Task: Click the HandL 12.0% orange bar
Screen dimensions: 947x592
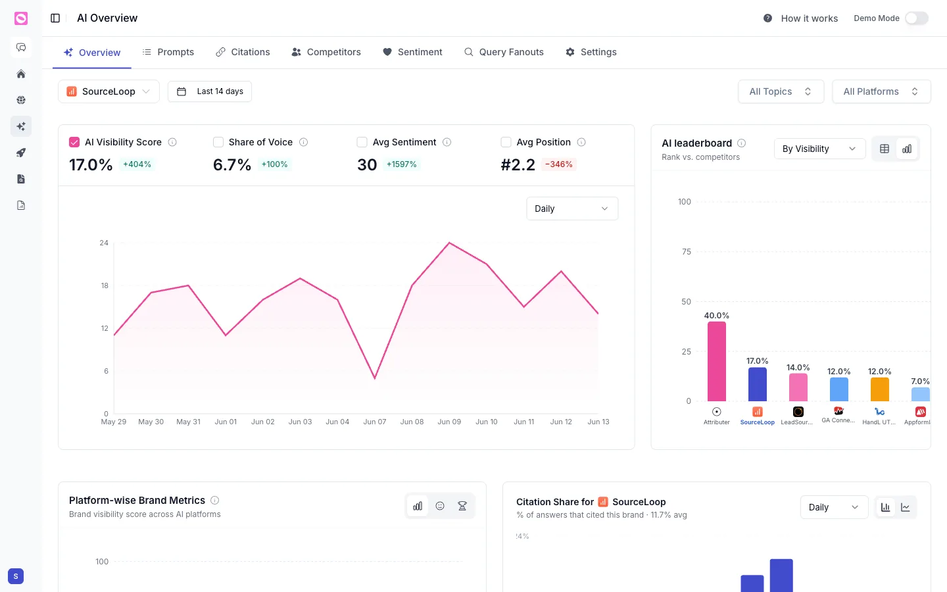Action: point(880,389)
